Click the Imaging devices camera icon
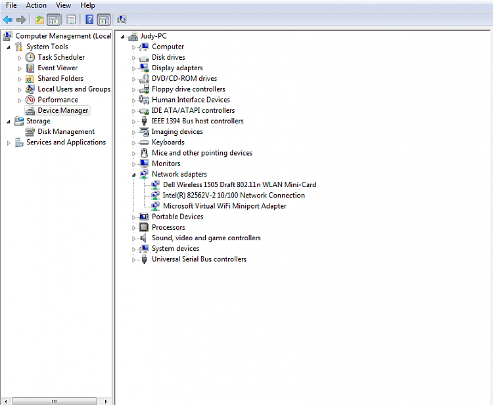This screenshot has height=405, width=493. click(x=145, y=131)
